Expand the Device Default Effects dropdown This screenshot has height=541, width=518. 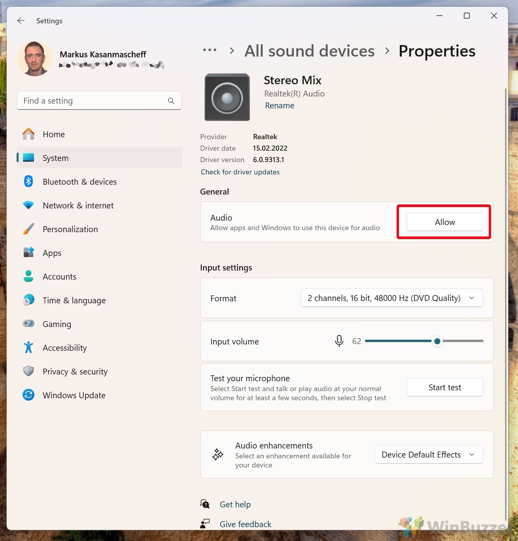429,454
